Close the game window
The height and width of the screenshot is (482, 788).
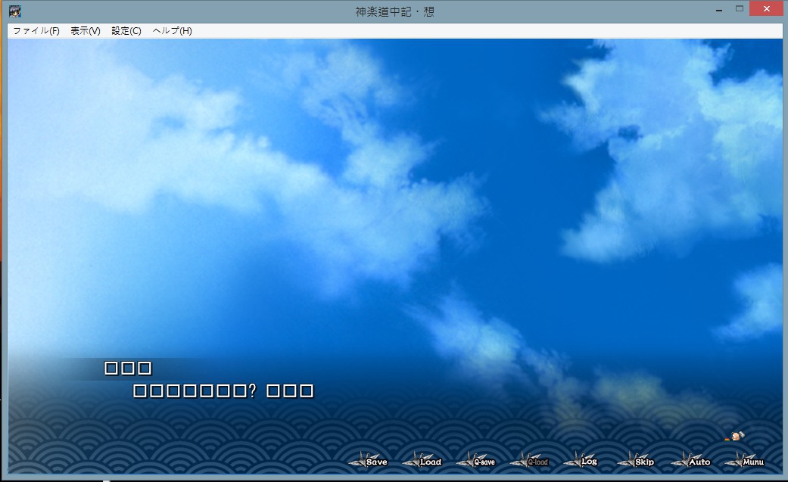[x=766, y=8]
